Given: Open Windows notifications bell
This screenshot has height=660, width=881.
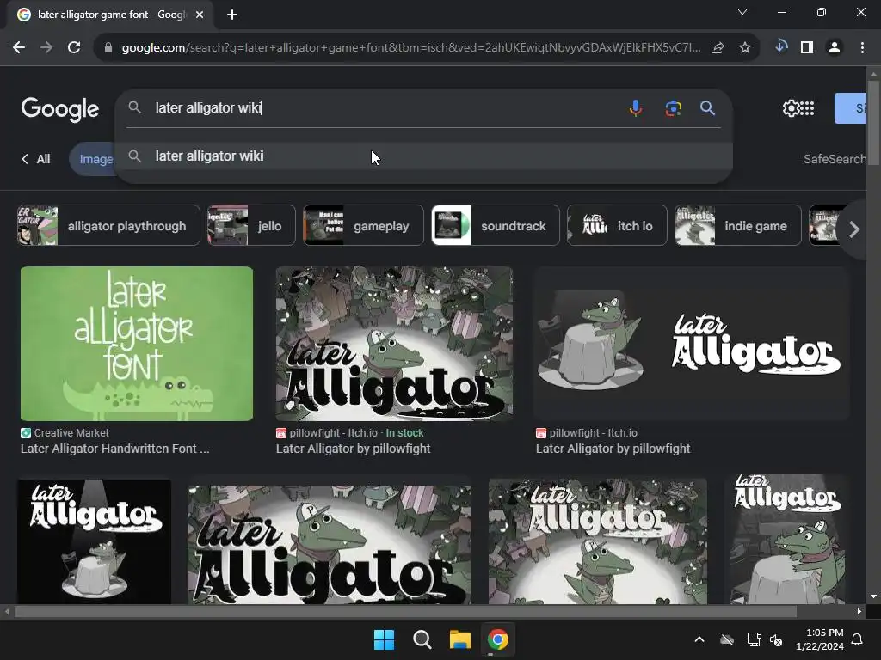Looking at the screenshot, I should click(x=858, y=639).
